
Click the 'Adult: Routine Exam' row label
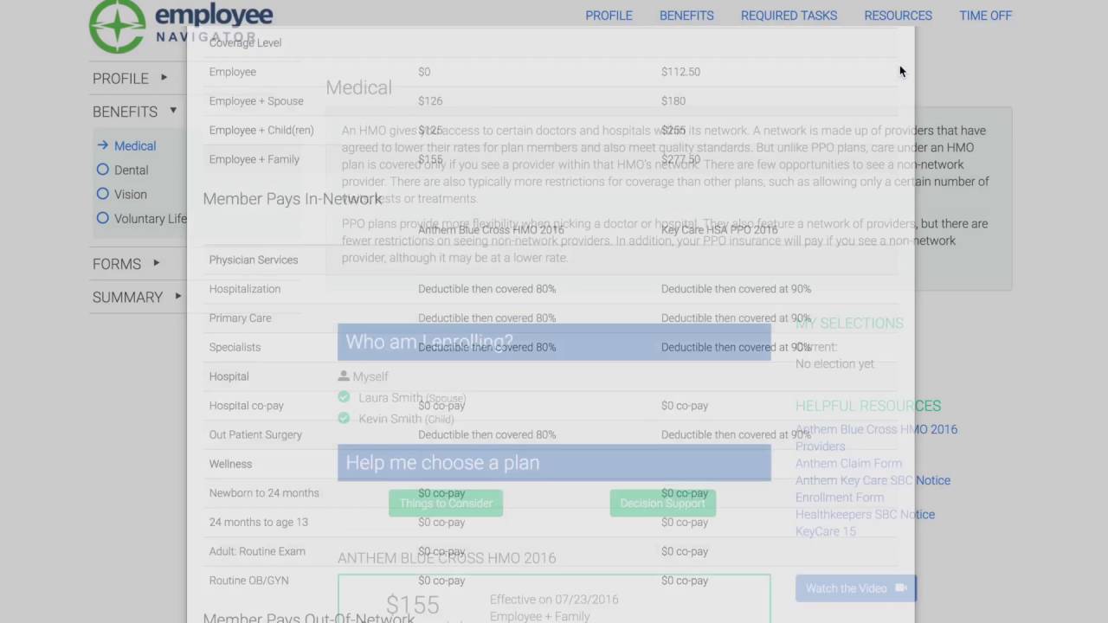click(x=257, y=551)
